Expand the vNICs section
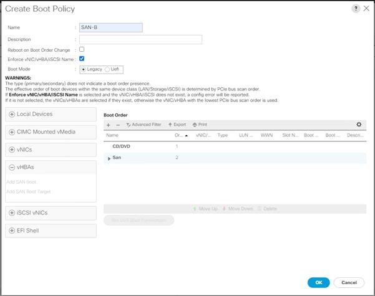375x296 pixels. click(x=51, y=150)
